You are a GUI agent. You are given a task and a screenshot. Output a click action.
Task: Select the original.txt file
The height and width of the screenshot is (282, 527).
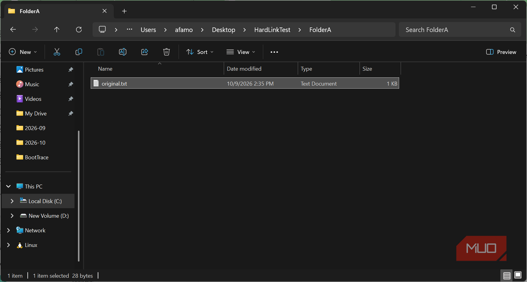(245, 83)
